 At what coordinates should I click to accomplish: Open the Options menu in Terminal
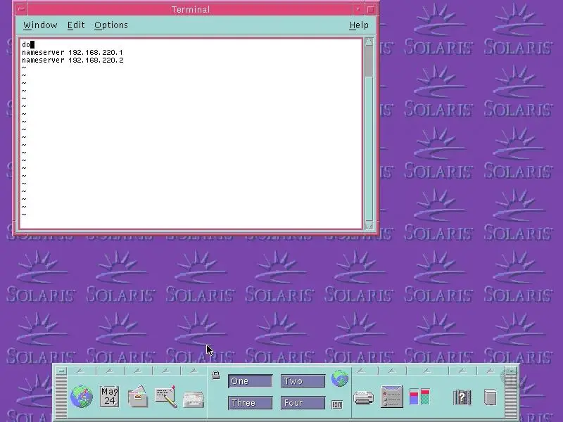111,25
